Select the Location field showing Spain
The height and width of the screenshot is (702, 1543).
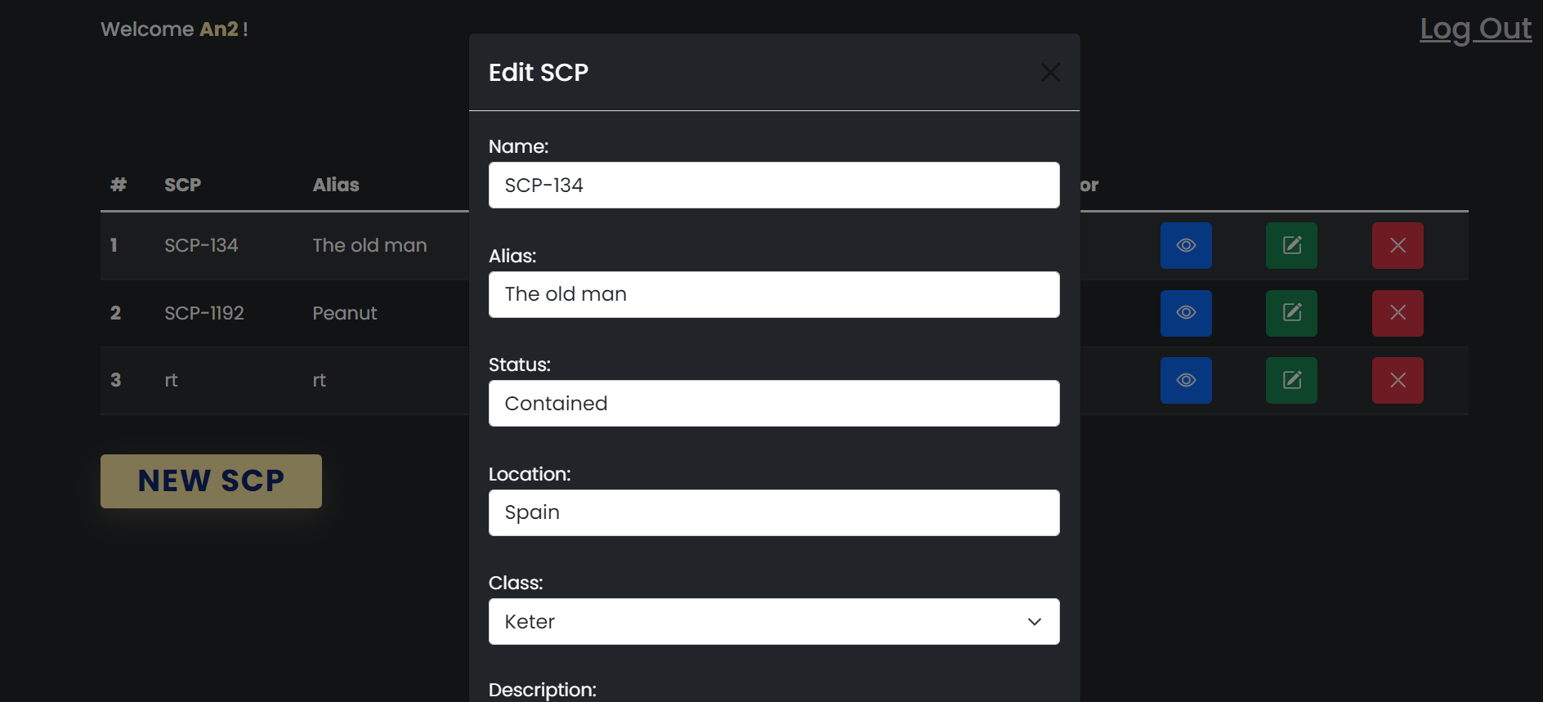[773, 512]
